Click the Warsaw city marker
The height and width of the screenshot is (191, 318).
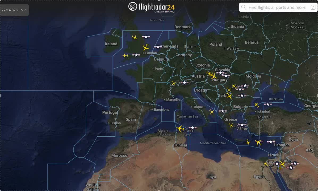tap(225, 49)
